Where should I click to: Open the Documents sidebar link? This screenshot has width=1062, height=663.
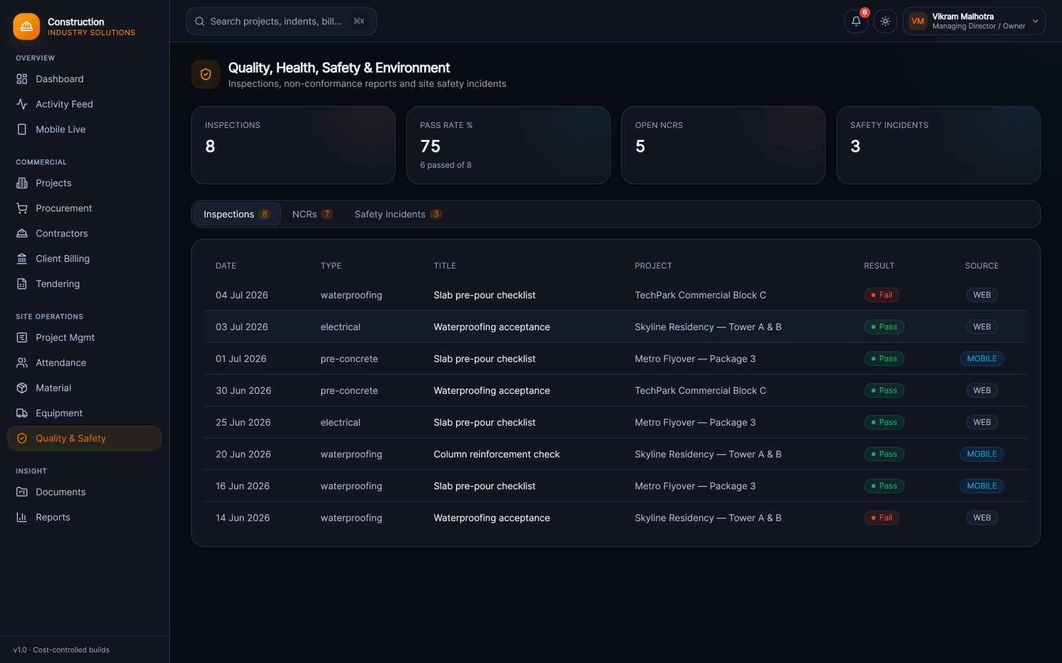tap(84, 492)
